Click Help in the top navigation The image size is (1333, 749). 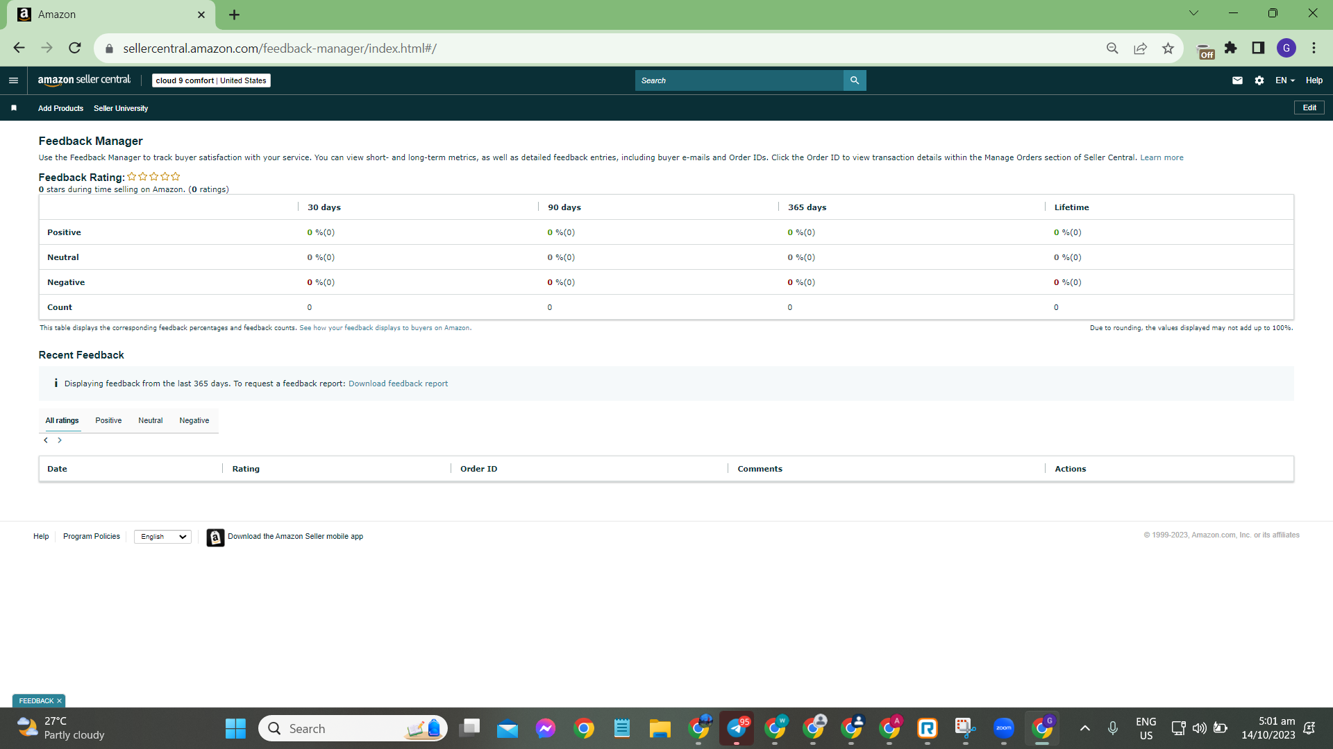point(1314,80)
